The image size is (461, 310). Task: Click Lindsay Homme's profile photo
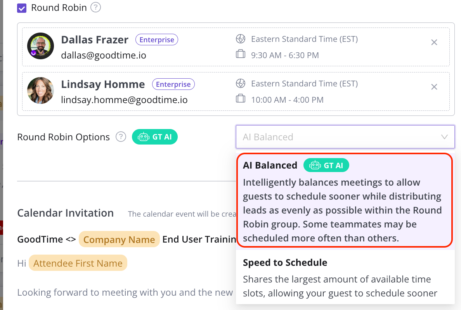point(40,90)
